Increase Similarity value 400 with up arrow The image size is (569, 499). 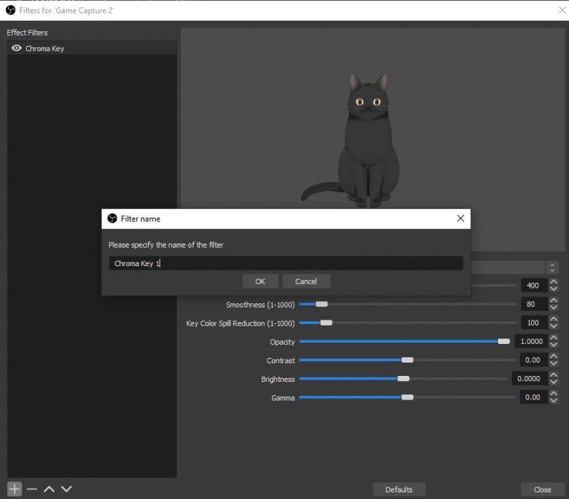pyautogui.click(x=553, y=282)
